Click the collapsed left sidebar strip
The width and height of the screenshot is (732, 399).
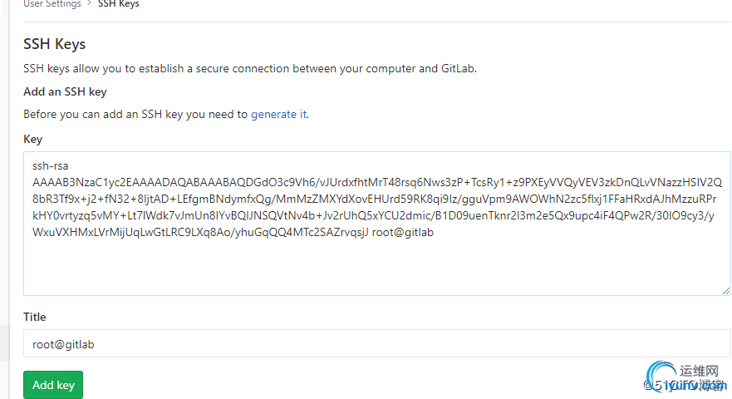click(4, 187)
